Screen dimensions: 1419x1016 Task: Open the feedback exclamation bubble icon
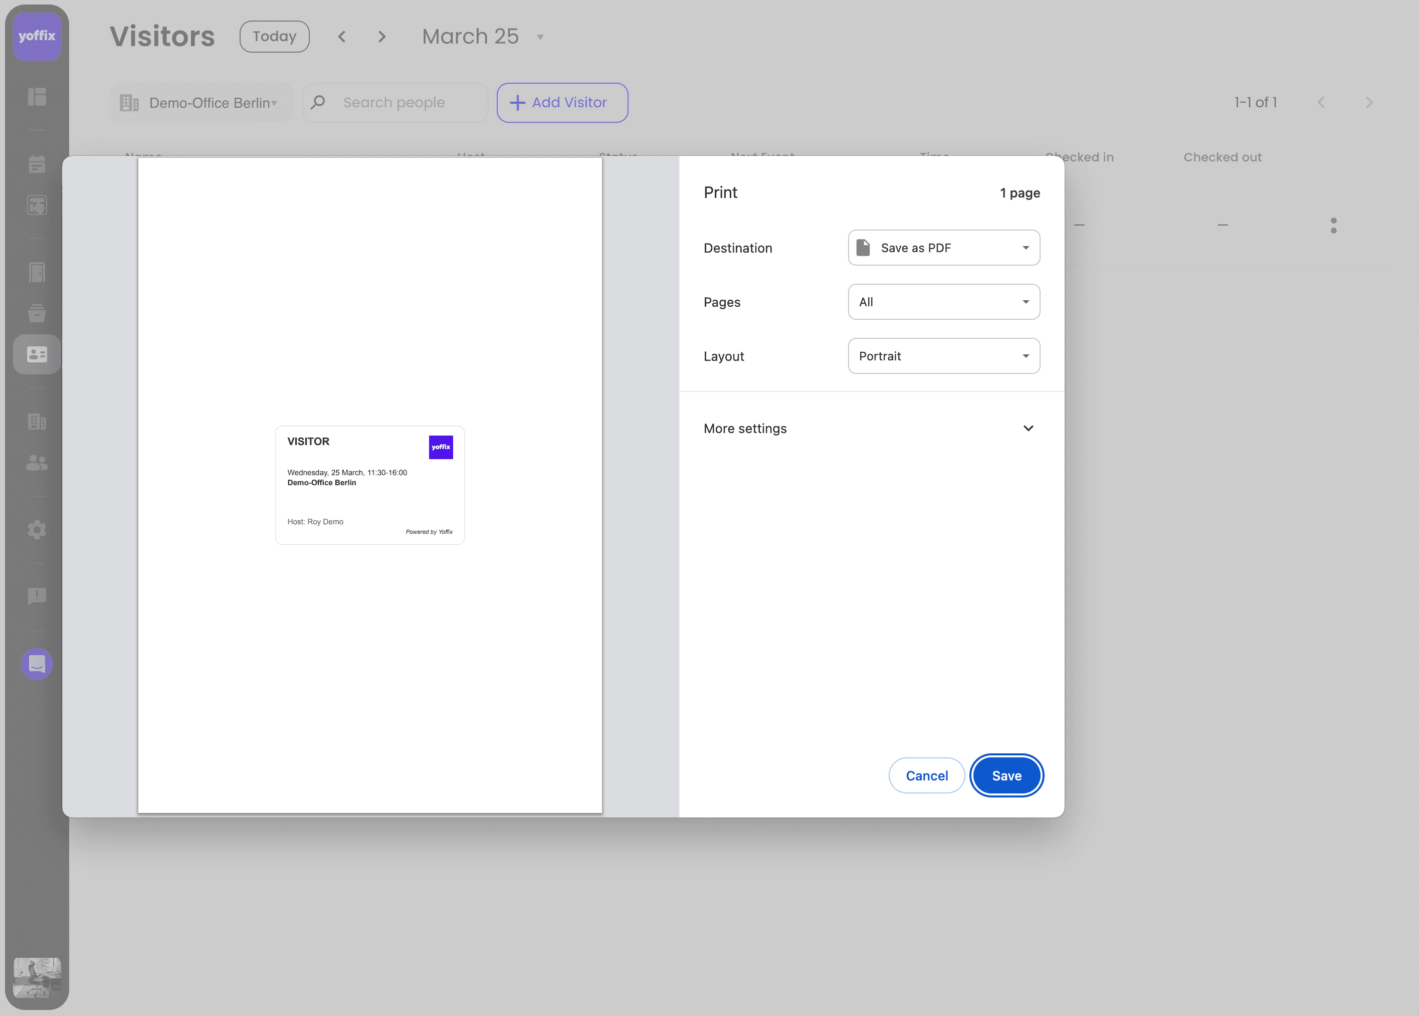[x=37, y=596]
